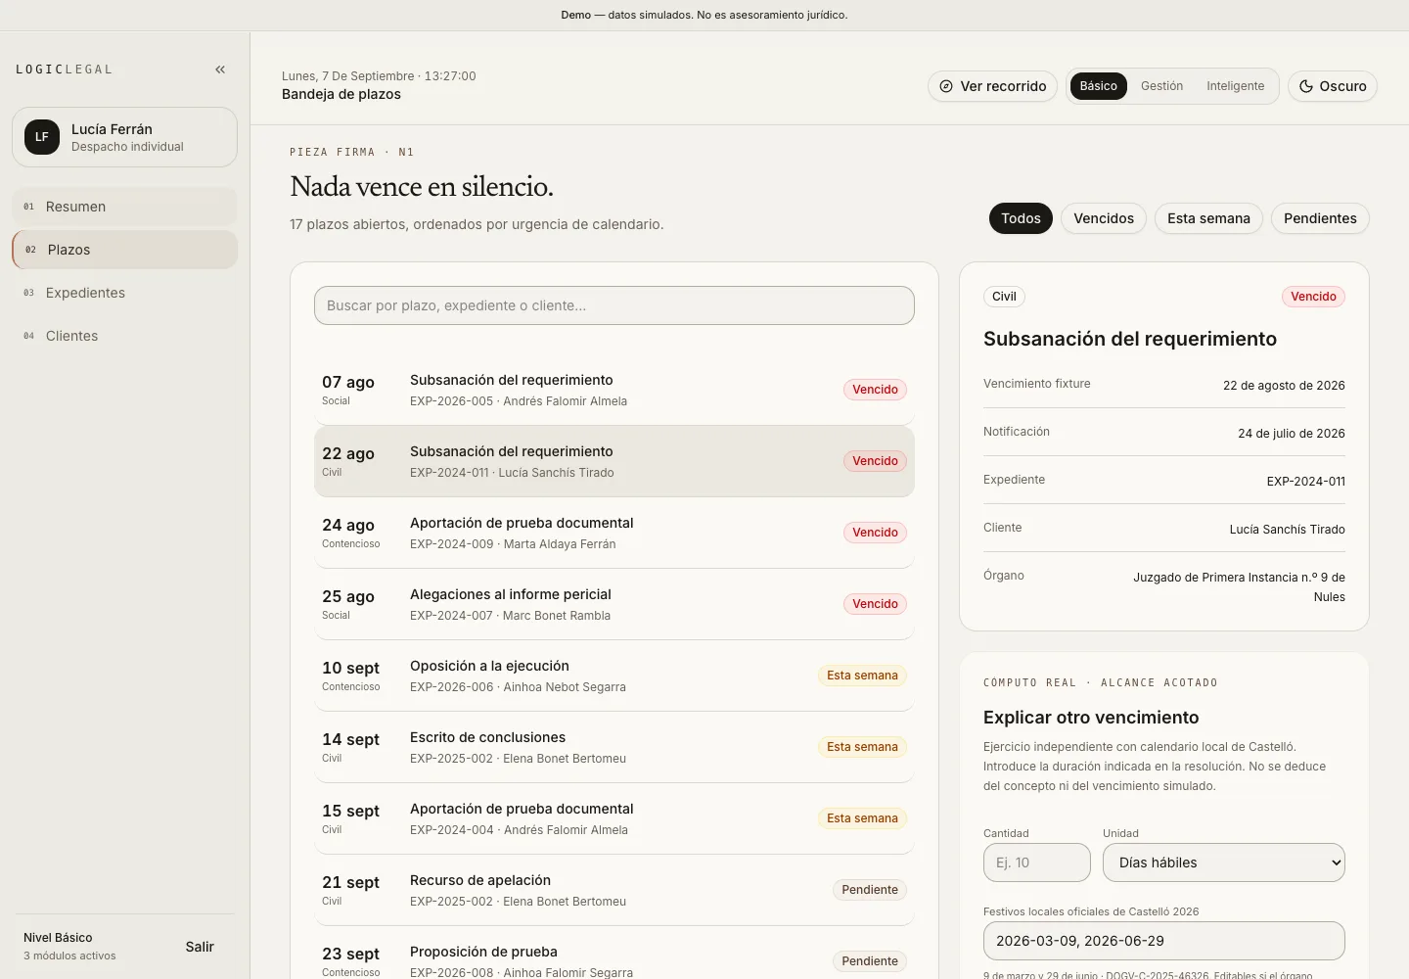Log out with Salir
The width and height of the screenshot is (1409, 979).
200,947
